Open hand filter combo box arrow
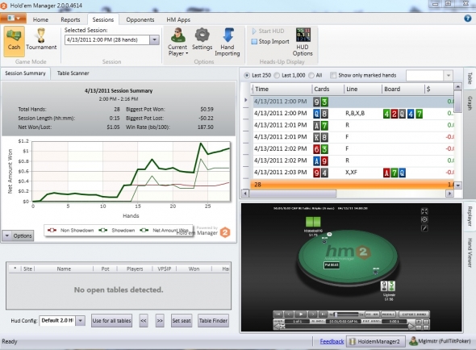Viewport: 476px width, 350px height. [449, 75]
